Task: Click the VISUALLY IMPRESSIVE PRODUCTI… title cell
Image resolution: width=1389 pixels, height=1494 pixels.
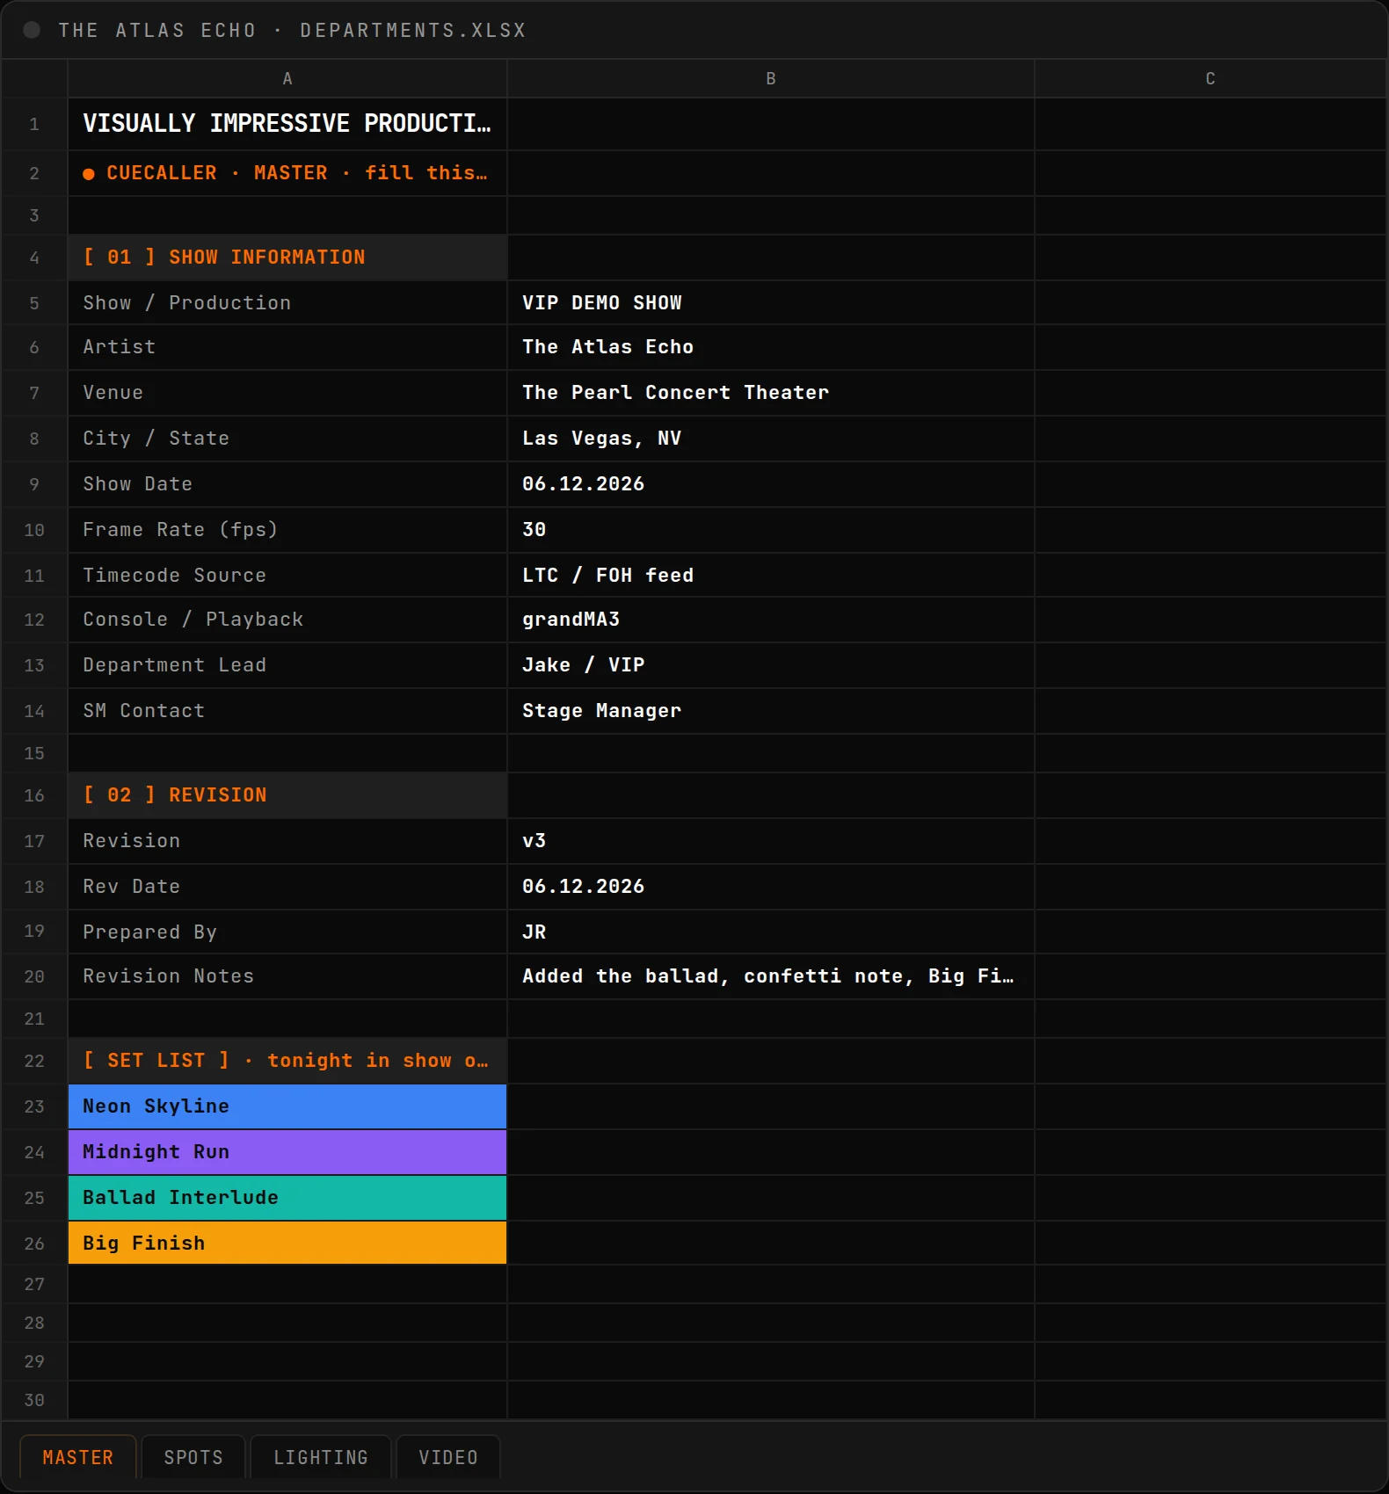Action: click(287, 124)
